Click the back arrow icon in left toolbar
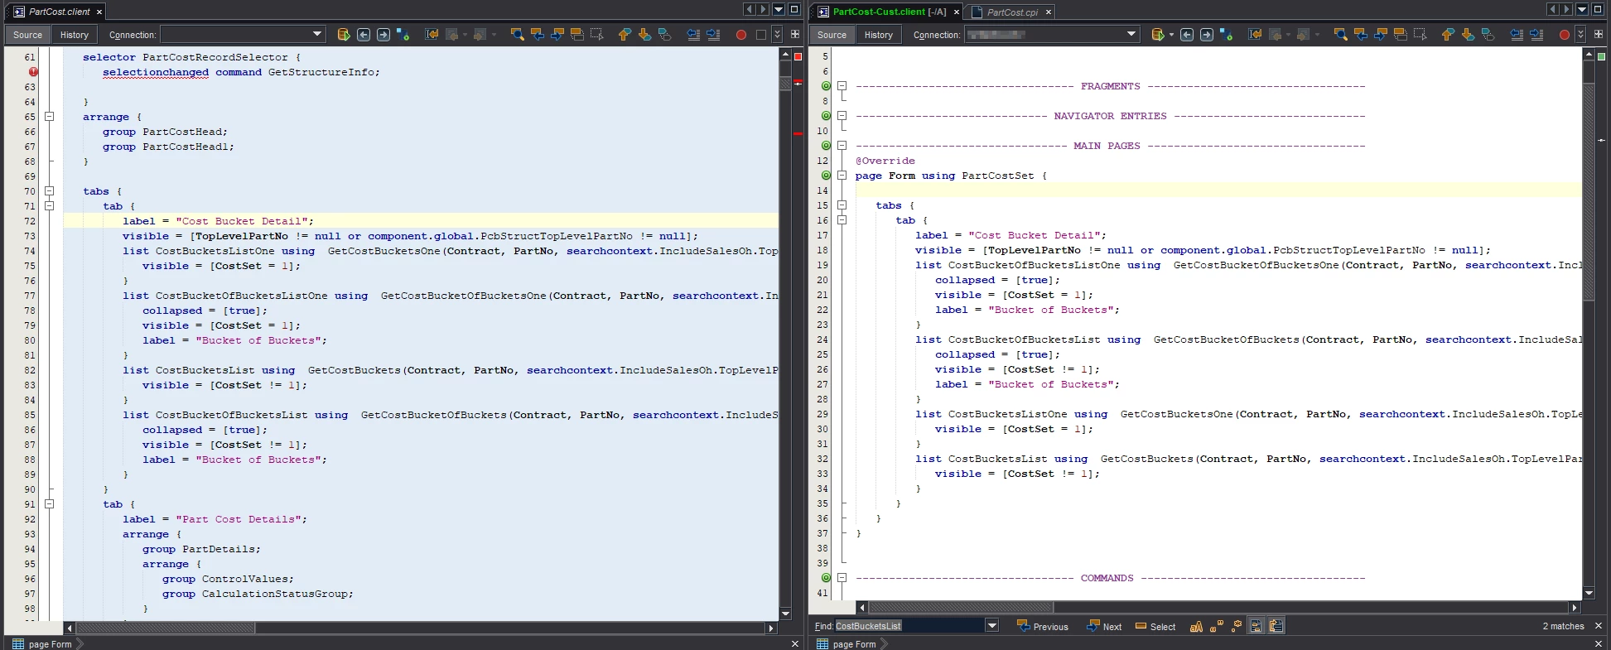This screenshot has width=1611, height=650. 364,35
